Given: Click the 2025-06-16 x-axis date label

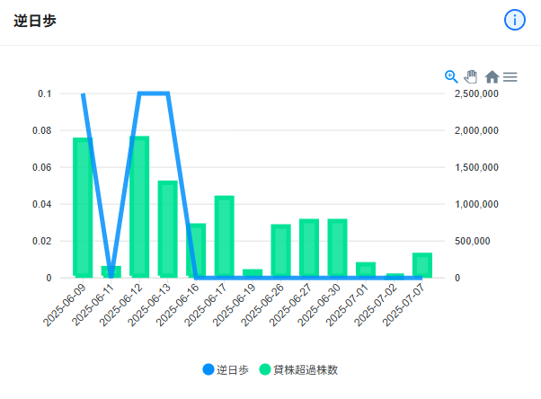Looking at the screenshot, I should (177, 305).
